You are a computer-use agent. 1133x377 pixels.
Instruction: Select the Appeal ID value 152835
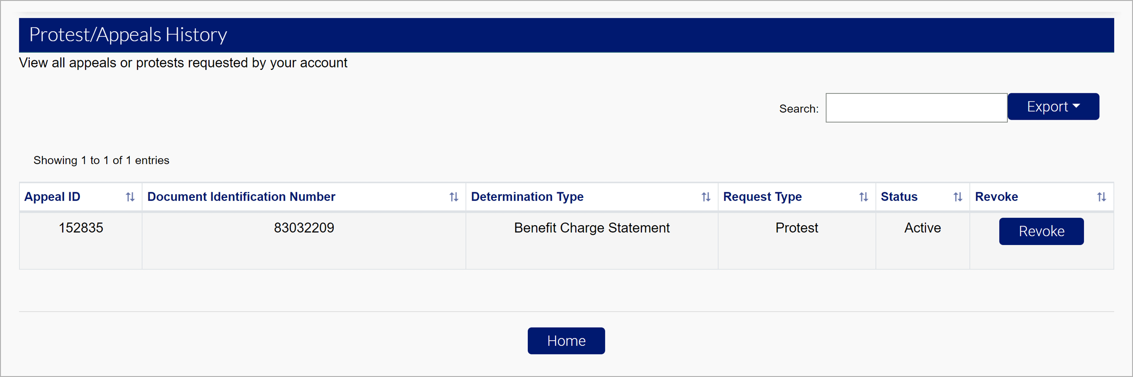[81, 228]
